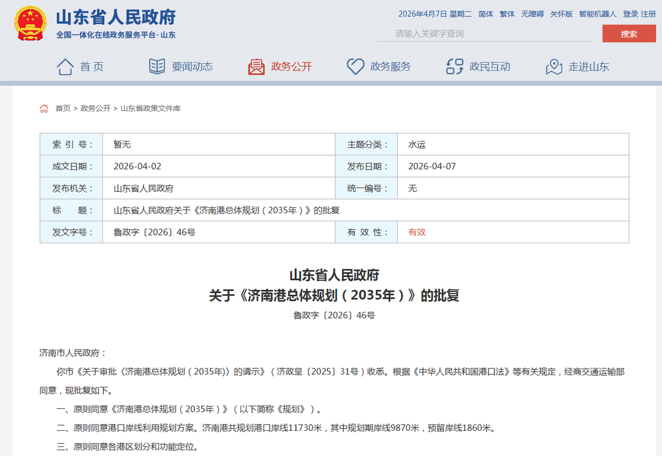
Task: Switch to 简体 simplified Chinese
Action: pos(485,14)
